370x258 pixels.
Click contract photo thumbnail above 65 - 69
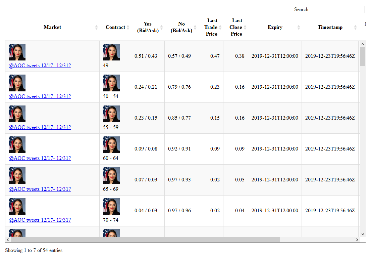tap(111, 176)
